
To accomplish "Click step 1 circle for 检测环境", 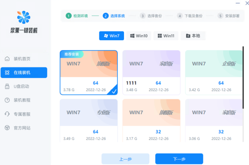I will [x=69, y=16].
